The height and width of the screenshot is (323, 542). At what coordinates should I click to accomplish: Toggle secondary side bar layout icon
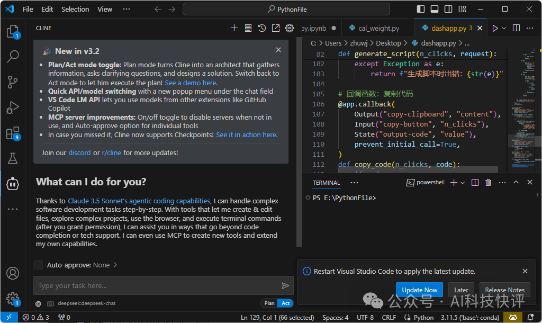448,9
